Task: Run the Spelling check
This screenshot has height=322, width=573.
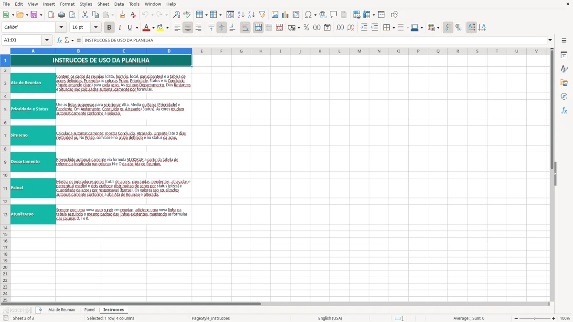Action: (x=187, y=15)
